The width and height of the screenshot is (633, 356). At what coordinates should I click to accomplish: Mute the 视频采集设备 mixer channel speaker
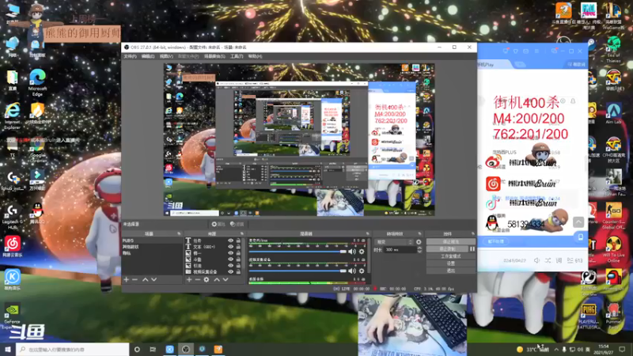click(352, 271)
